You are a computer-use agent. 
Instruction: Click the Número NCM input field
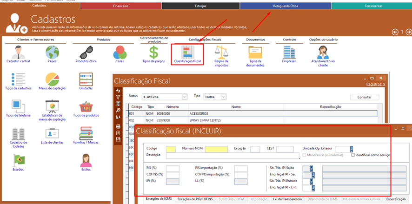pos(216,149)
